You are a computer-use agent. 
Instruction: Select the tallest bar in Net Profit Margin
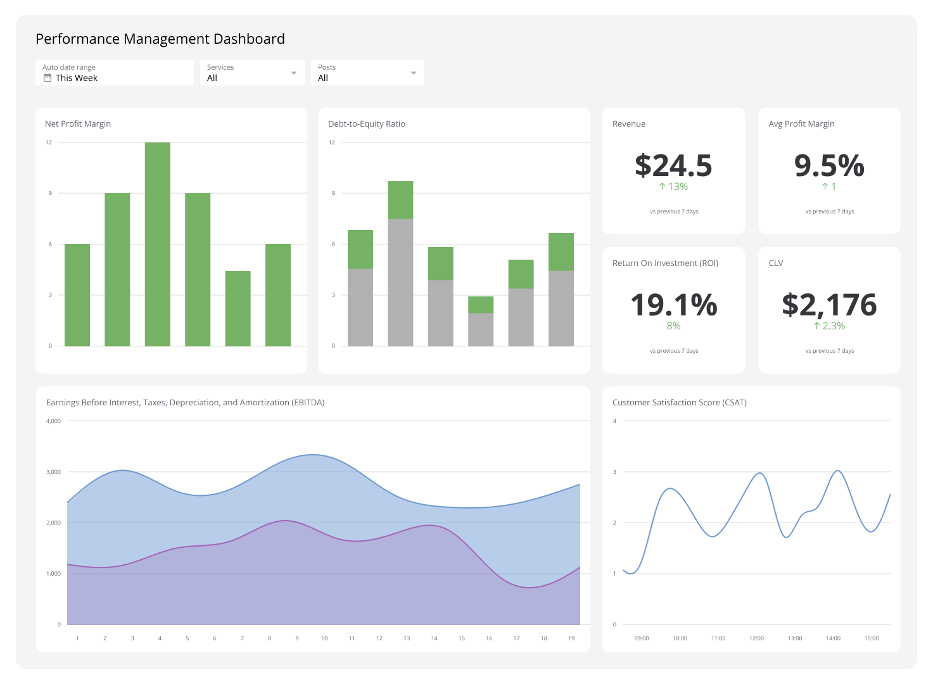[x=157, y=244]
